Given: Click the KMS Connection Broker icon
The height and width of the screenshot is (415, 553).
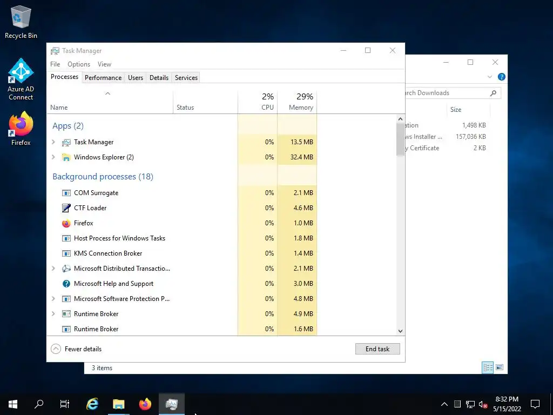Looking at the screenshot, I should (x=66, y=254).
